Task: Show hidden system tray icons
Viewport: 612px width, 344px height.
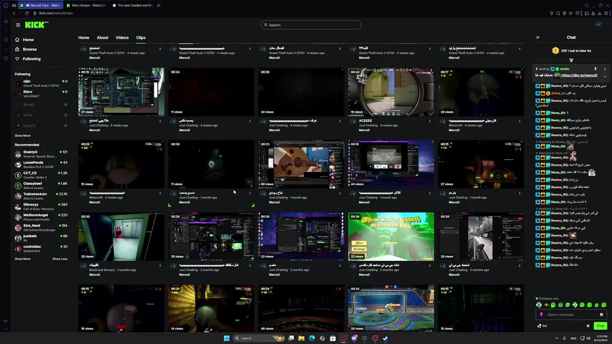Action: [x=557, y=338]
